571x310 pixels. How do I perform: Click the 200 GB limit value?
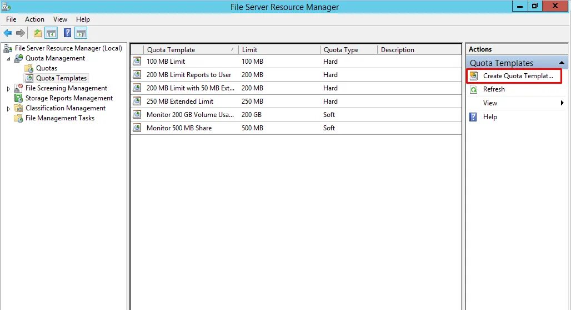tap(251, 114)
